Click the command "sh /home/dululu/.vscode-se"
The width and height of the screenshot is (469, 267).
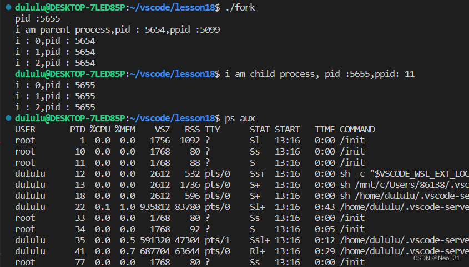click(x=405, y=196)
